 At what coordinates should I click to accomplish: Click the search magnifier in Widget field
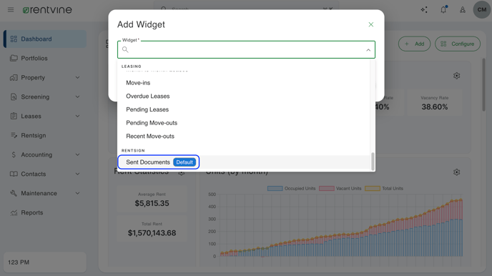point(125,49)
